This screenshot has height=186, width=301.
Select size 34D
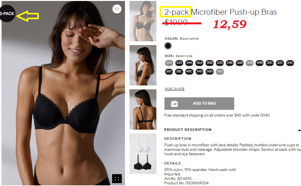pos(199,72)
